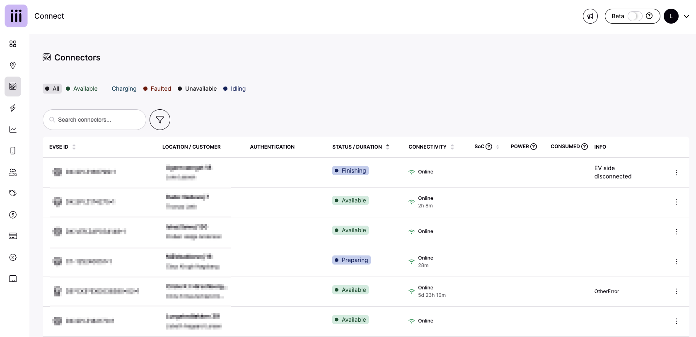Open row actions for the Preparing connector

[x=677, y=262]
